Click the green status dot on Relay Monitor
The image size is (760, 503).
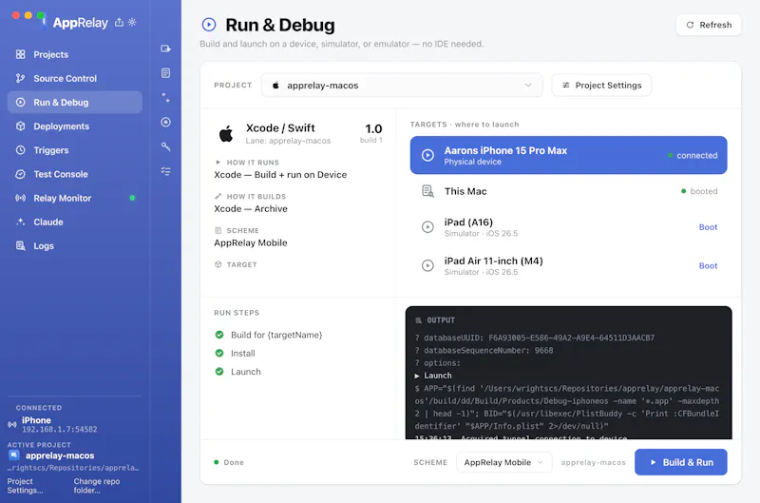132,198
